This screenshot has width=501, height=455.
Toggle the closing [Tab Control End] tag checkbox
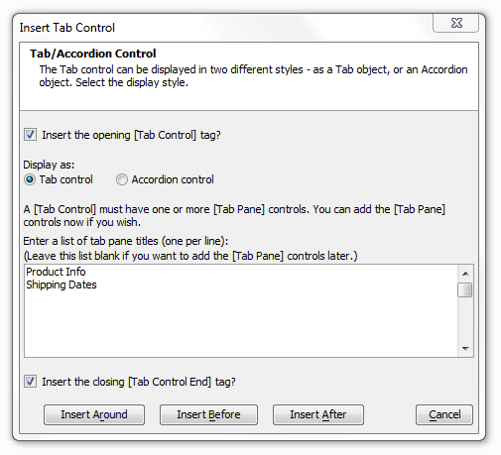coord(30,381)
